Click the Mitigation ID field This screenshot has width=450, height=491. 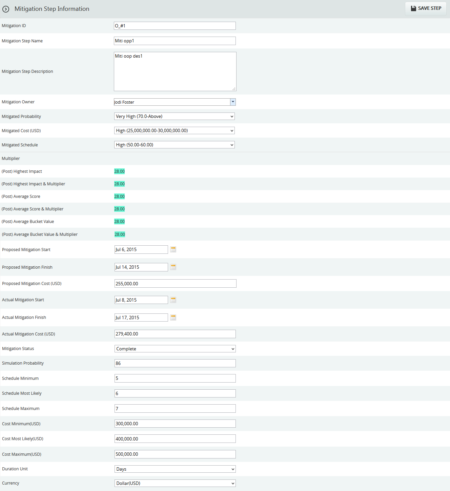click(x=175, y=26)
